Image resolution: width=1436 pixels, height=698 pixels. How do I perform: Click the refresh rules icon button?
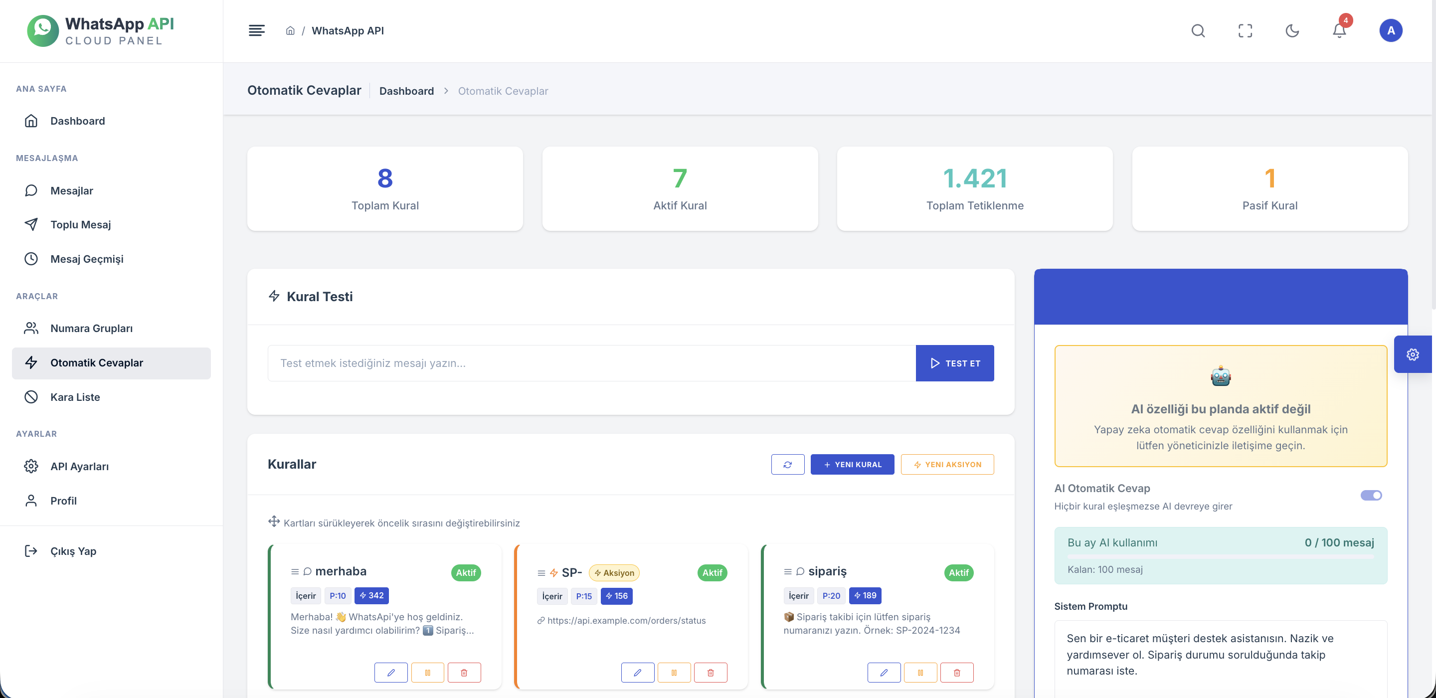tap(788, 464)
